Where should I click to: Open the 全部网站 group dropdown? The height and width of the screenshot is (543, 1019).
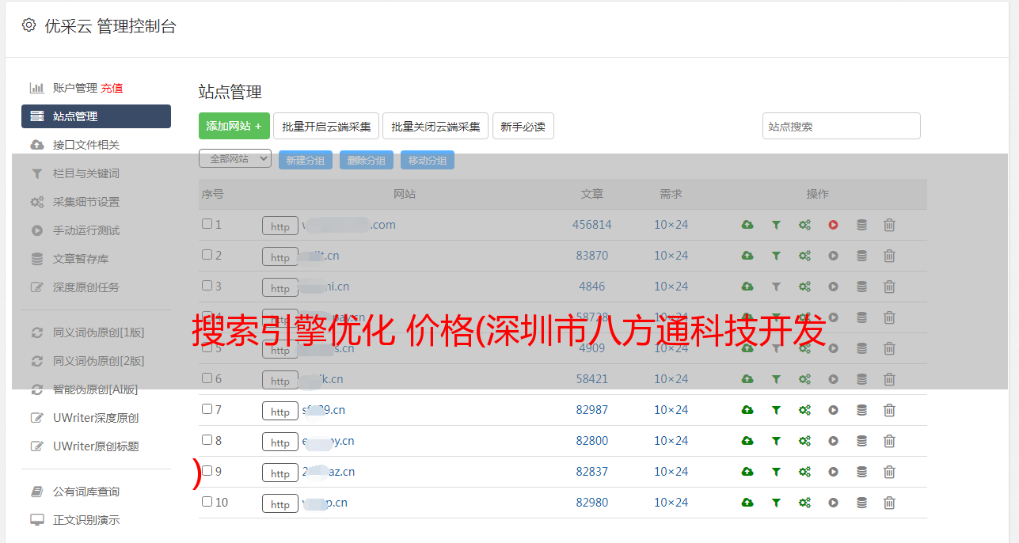pos(235,159)
